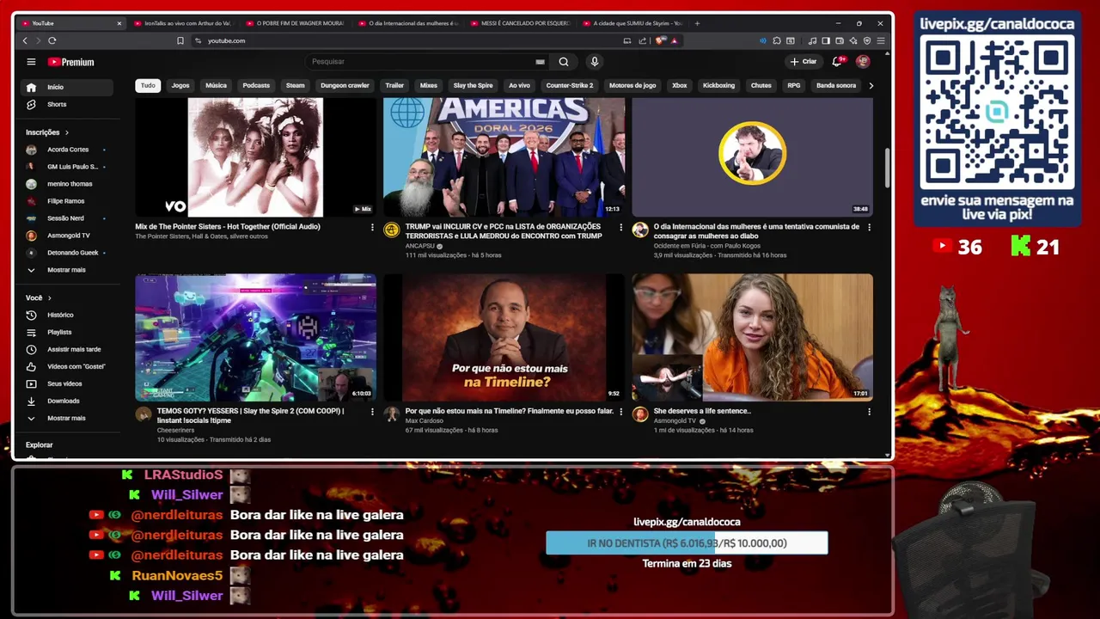Go back with the browser back arrow
This screenshot has width=1100, height=619.
[25, 40]
